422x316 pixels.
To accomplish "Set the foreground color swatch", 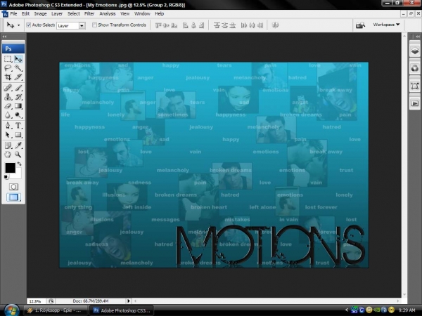I will 11,168.
